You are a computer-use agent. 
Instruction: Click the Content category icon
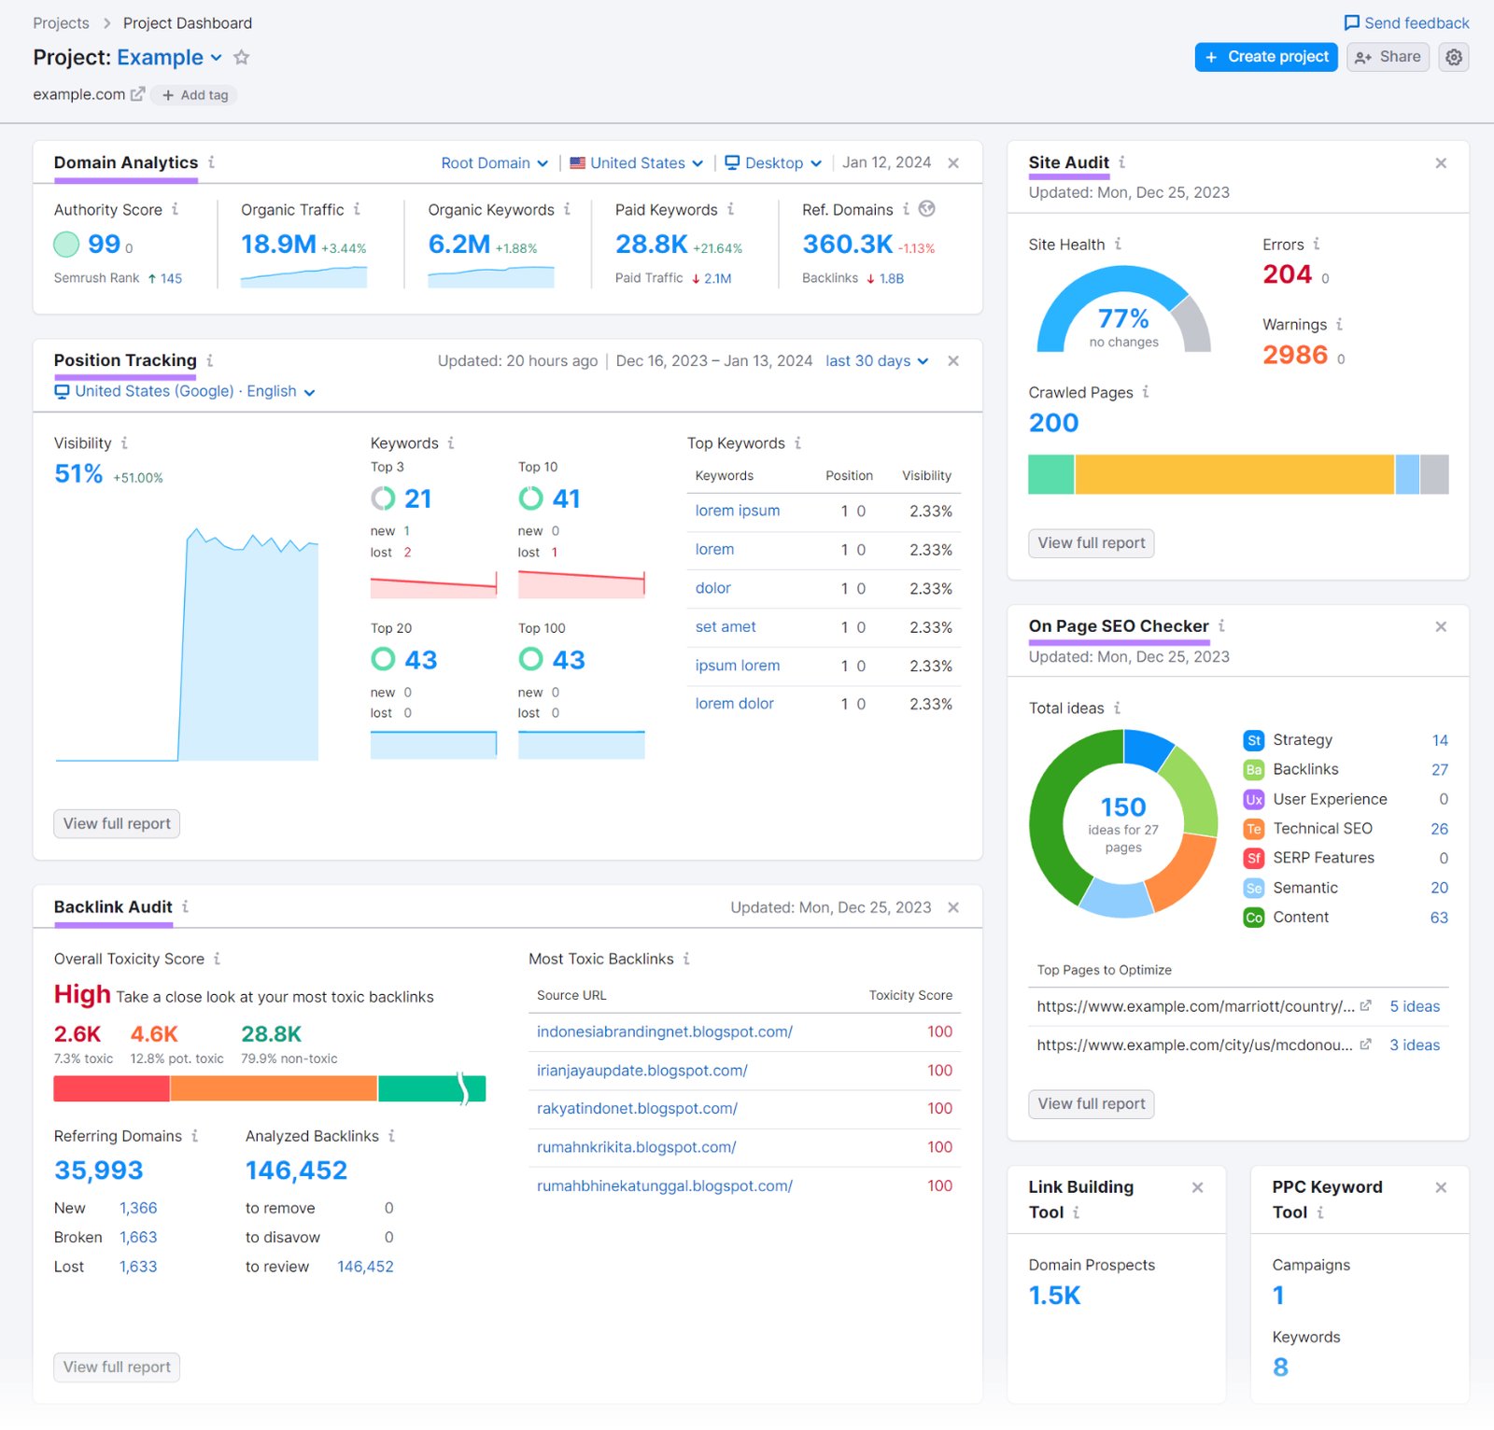pos(1254,917)
